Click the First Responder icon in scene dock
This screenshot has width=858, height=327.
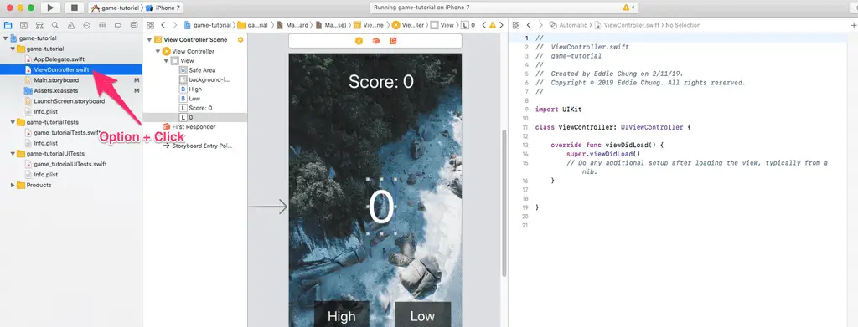pyautogui.click(x=376, y=41)
